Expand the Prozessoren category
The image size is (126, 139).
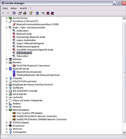click(x=7, y=126)
